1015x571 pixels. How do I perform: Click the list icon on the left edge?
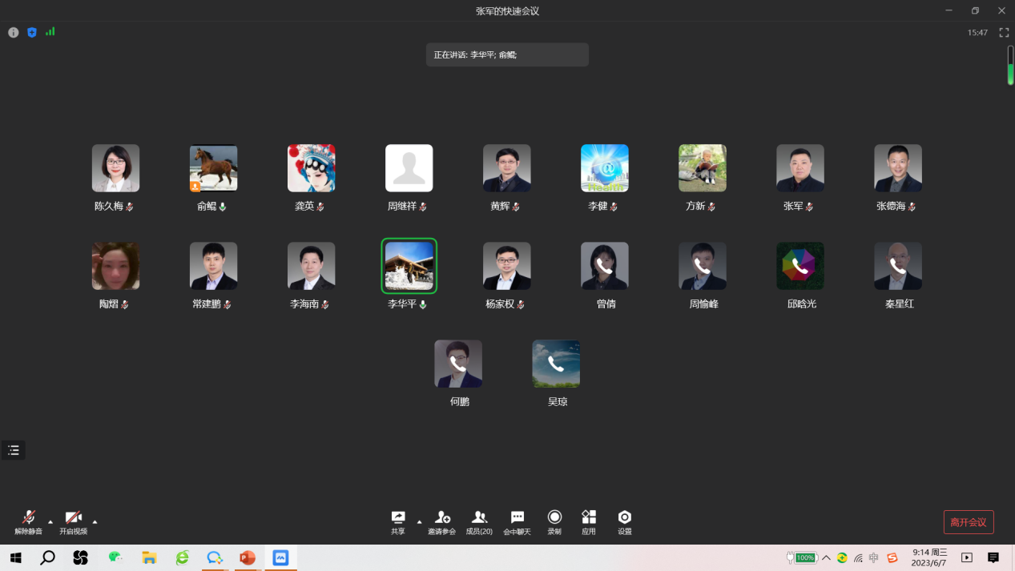click(x=14, y=450)
